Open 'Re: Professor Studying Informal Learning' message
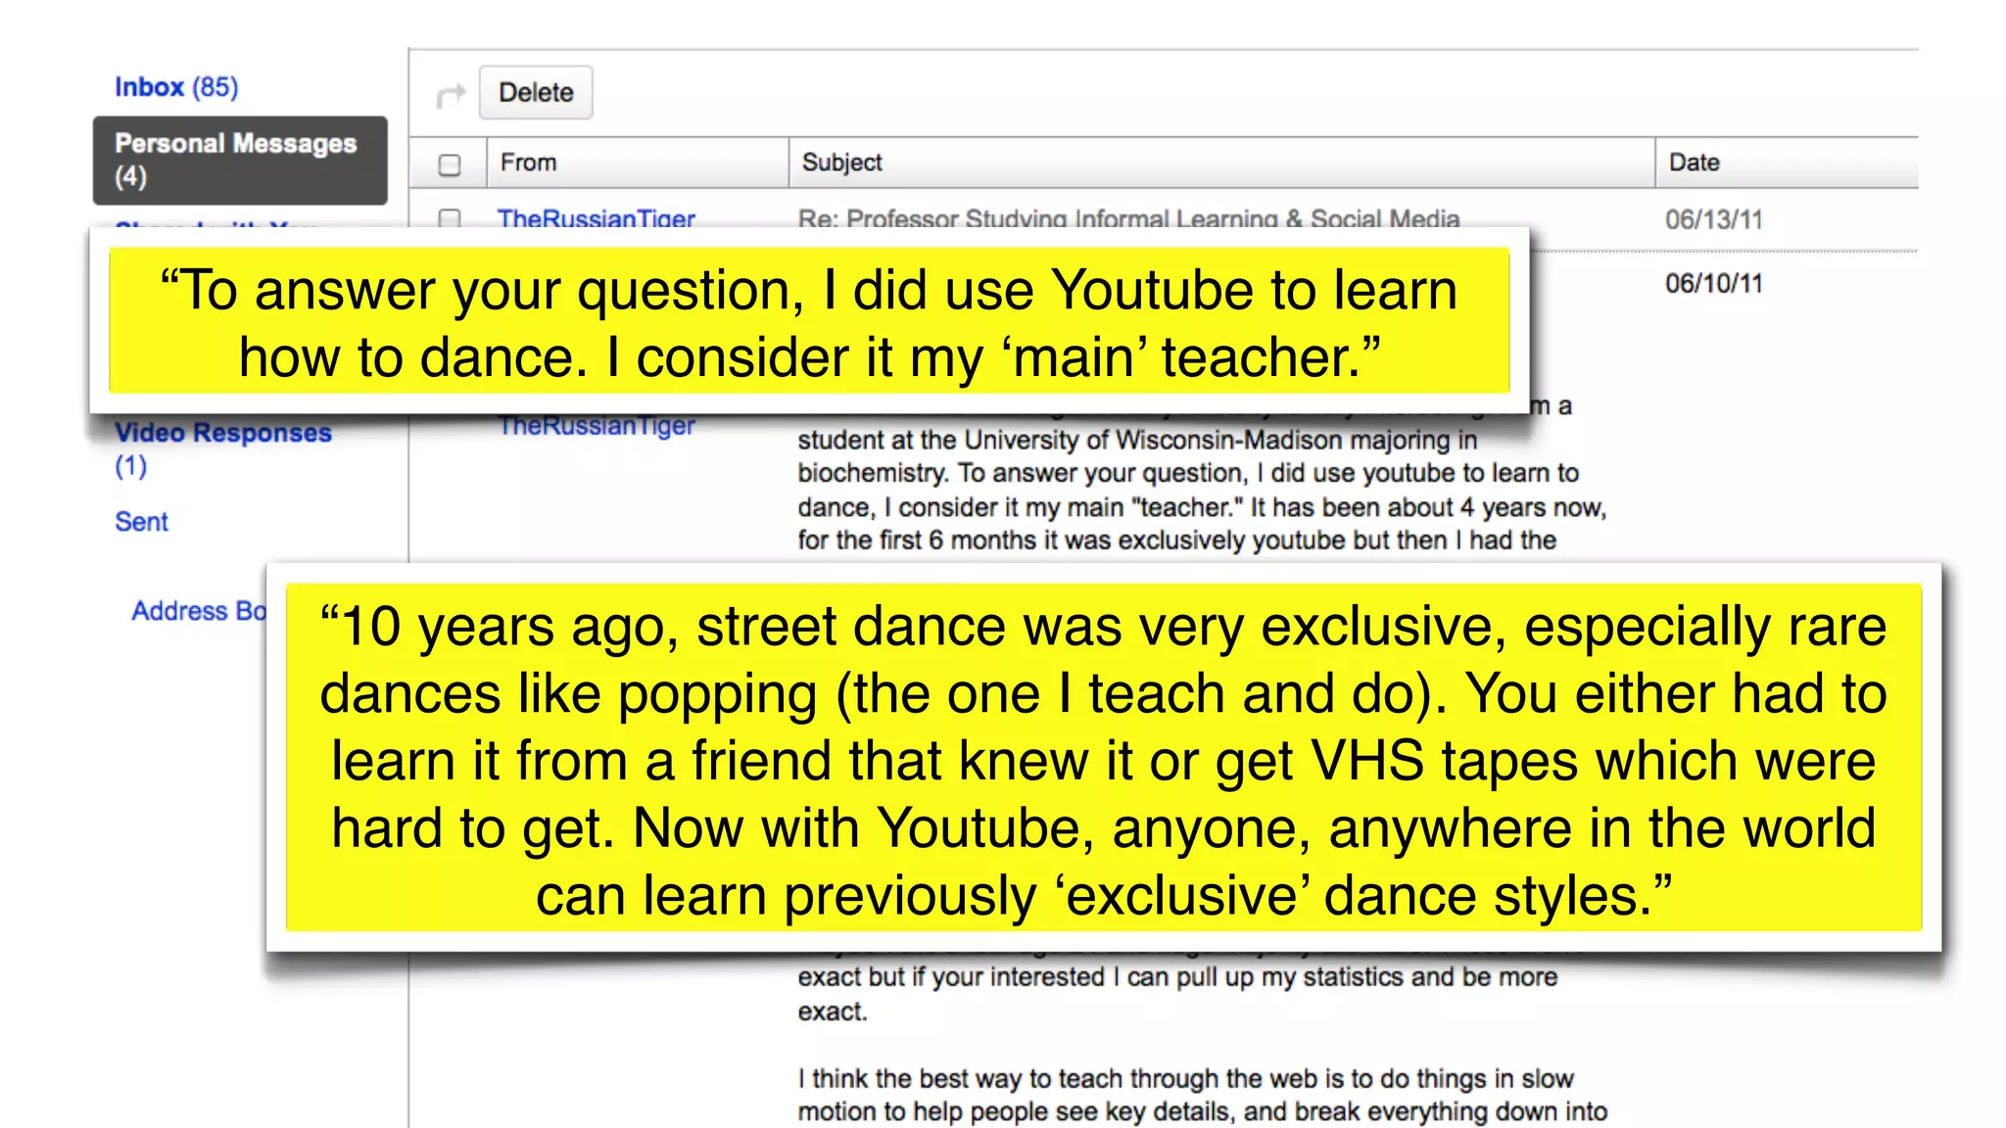 pos(1128,217)
